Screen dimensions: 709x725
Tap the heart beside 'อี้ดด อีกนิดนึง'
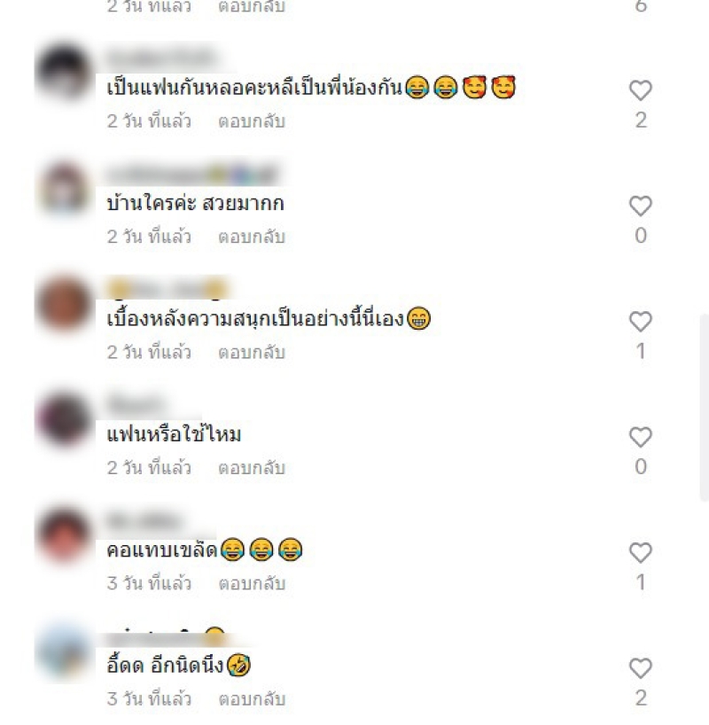(x=641, y=668)
